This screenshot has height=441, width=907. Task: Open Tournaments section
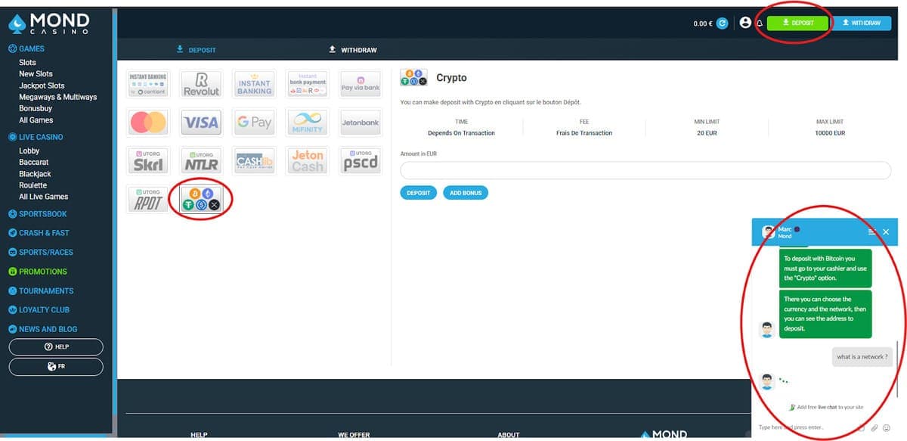40,290
